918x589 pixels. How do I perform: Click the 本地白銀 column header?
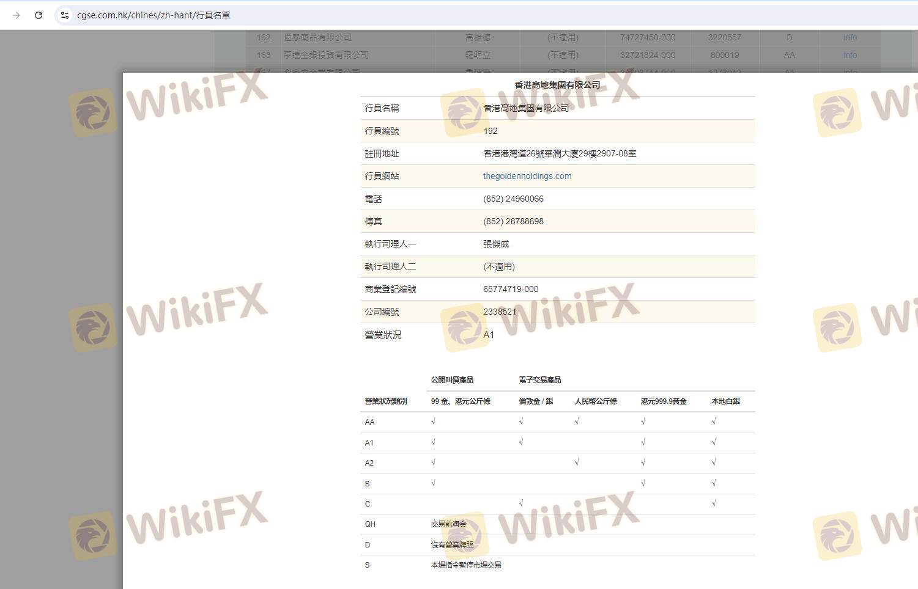tap(725, 401)
